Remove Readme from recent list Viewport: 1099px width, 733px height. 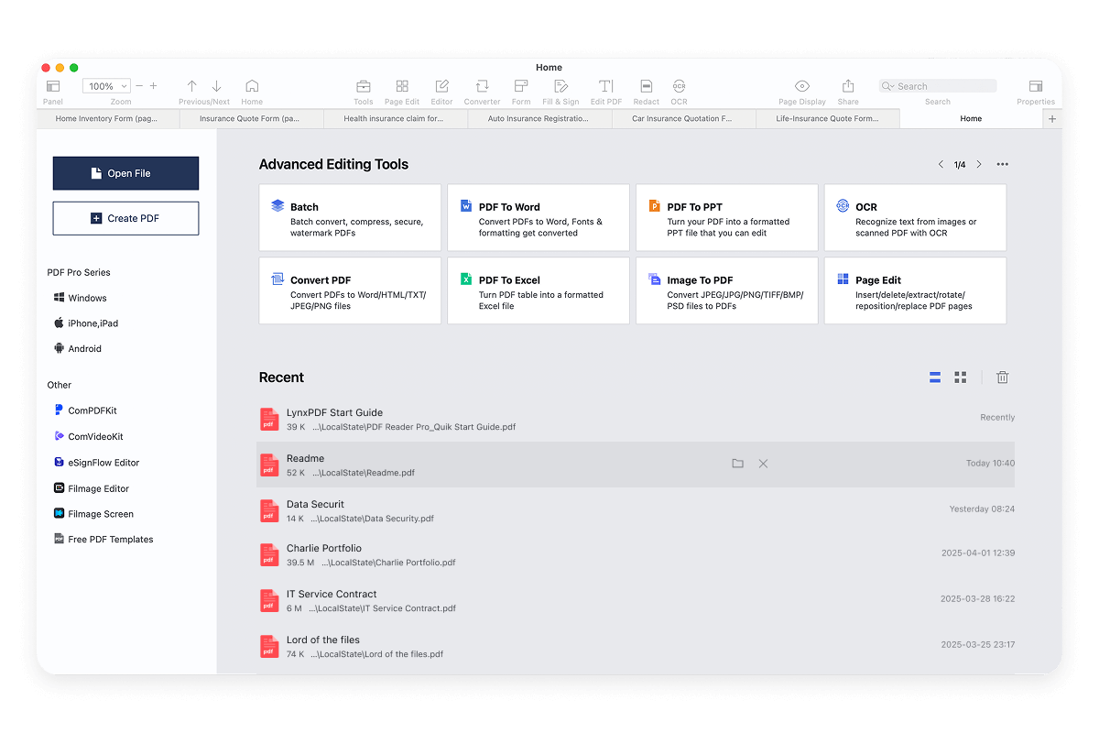pyautogui.click(x=763, y=464)
